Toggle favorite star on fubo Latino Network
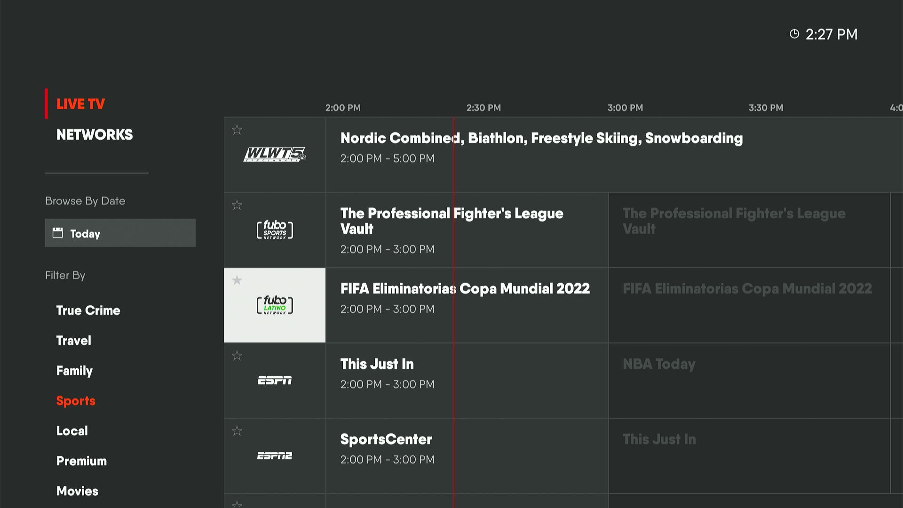The image size is (903, 508). click(237, 280)
